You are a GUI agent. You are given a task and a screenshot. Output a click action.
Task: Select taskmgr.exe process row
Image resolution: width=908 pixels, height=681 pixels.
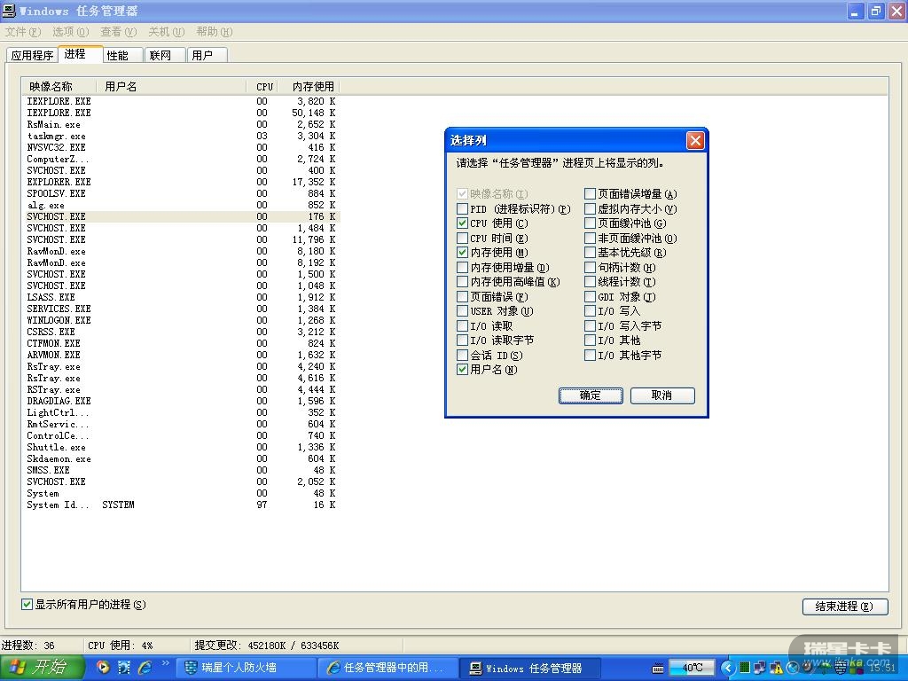tap(181, 136)
